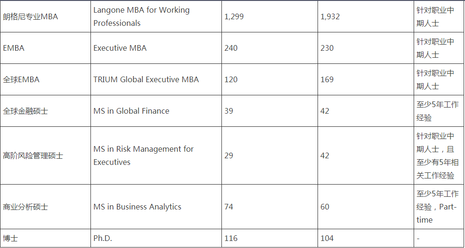Click the 1,299 enrollment value
Viewport: 465px width, 248px height.
pos(234,16)
